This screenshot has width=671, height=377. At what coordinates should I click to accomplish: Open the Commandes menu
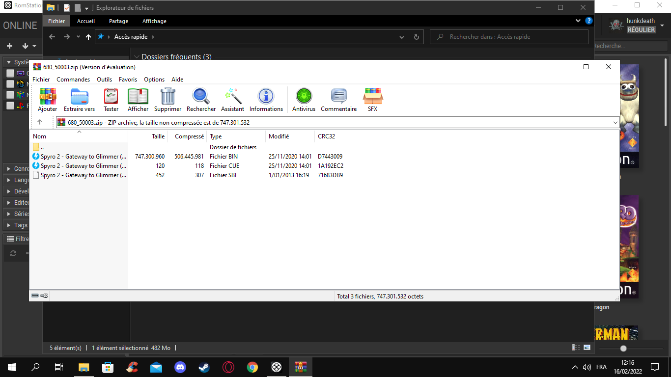pos(73,80)
